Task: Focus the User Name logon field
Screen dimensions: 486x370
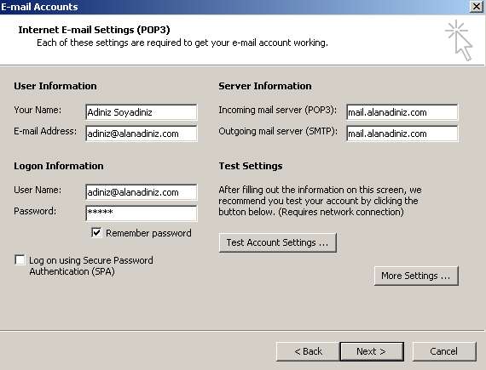Action: [x=142, y=192]
